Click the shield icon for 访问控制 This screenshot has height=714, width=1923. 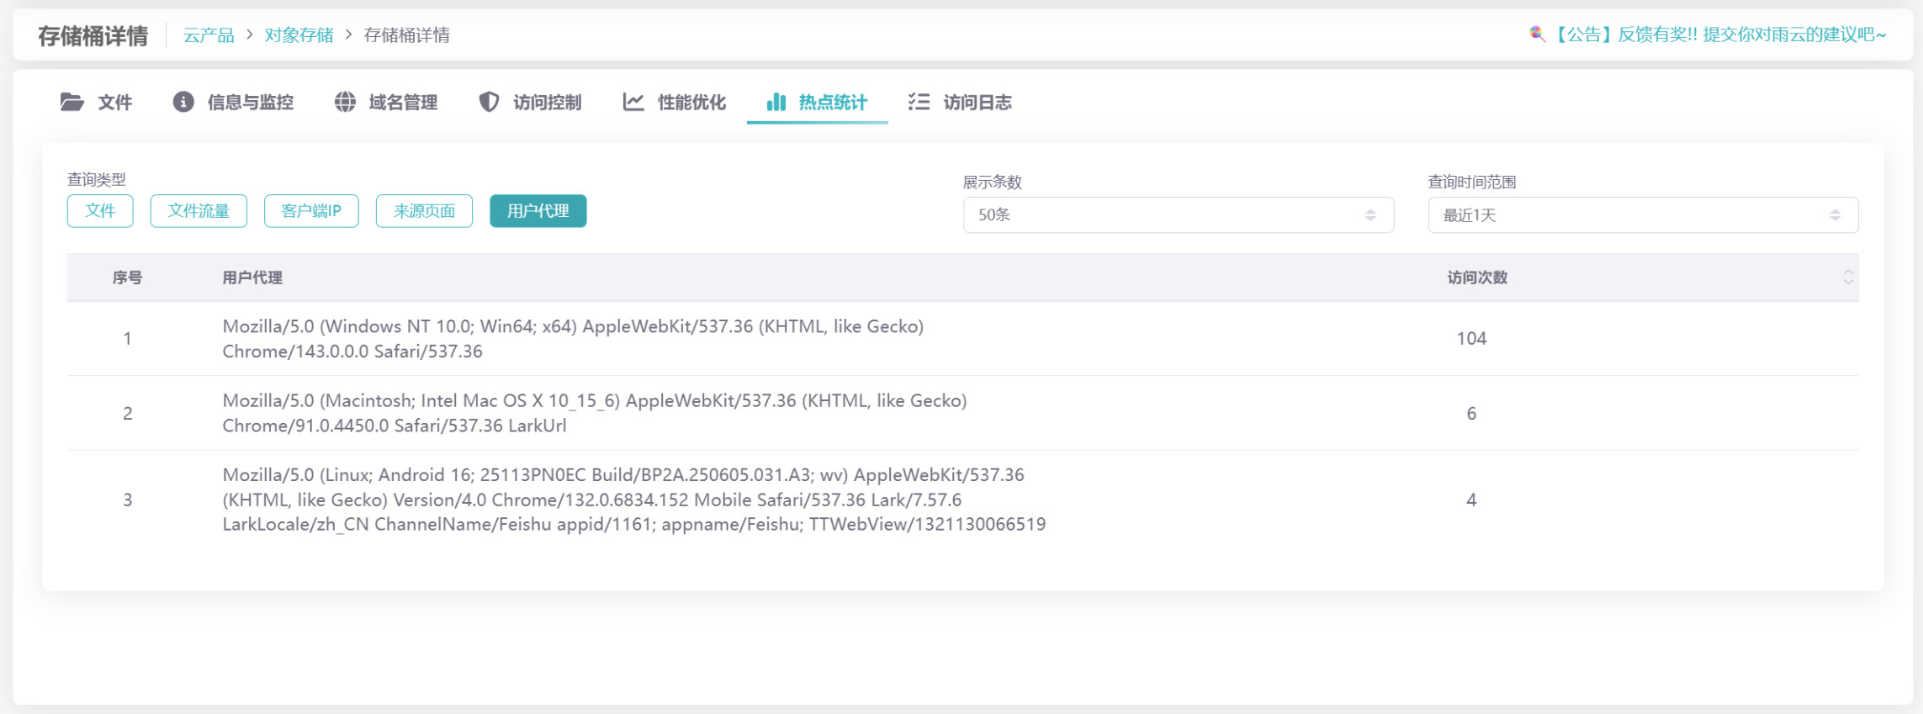tap(489, 103)
